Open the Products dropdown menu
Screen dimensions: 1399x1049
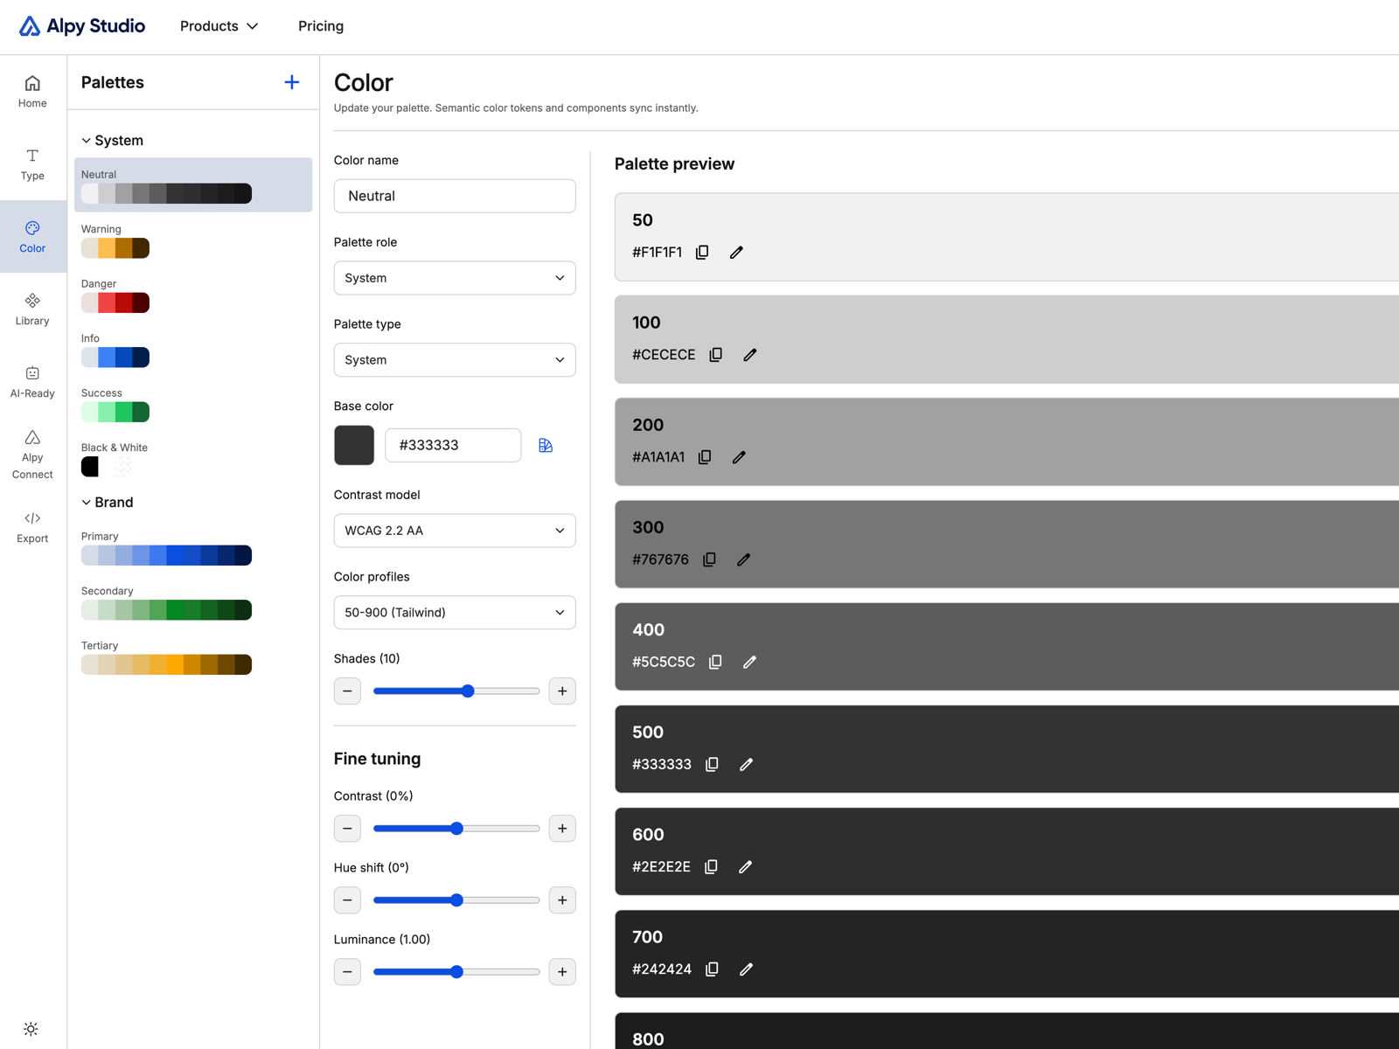[x=219, y=26]
